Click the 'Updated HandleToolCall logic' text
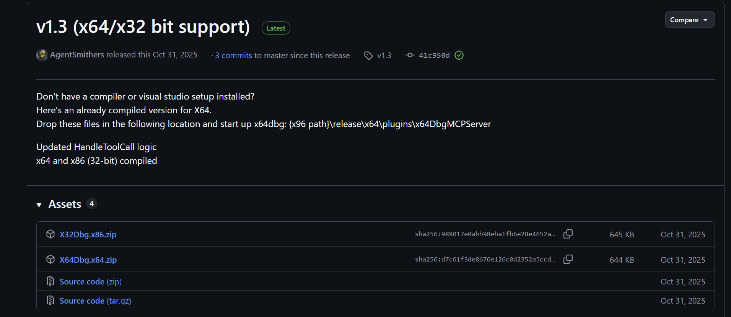This screenshot has width=731, height=317. point(96,147)
